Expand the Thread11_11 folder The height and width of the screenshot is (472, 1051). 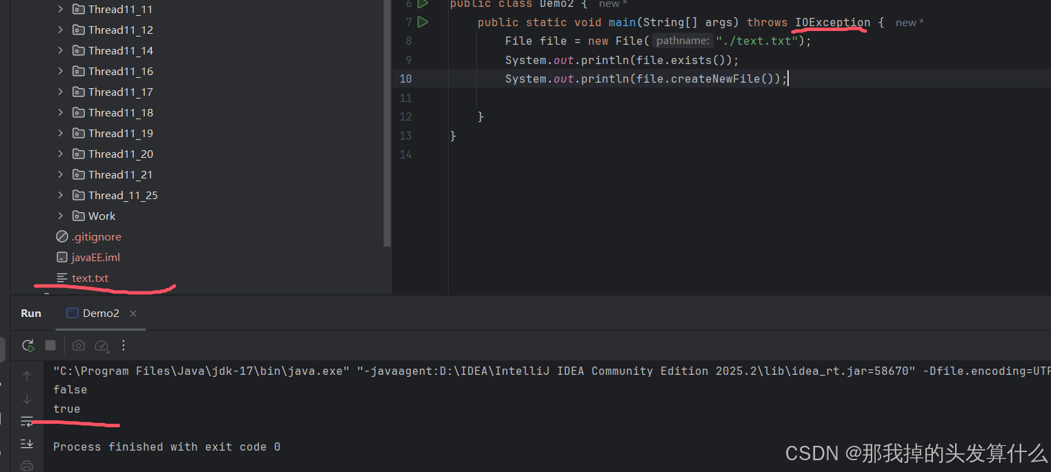point(60,9)
